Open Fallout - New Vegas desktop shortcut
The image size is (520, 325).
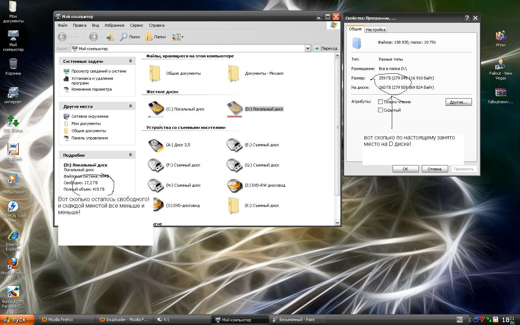[x=500, y=64]
